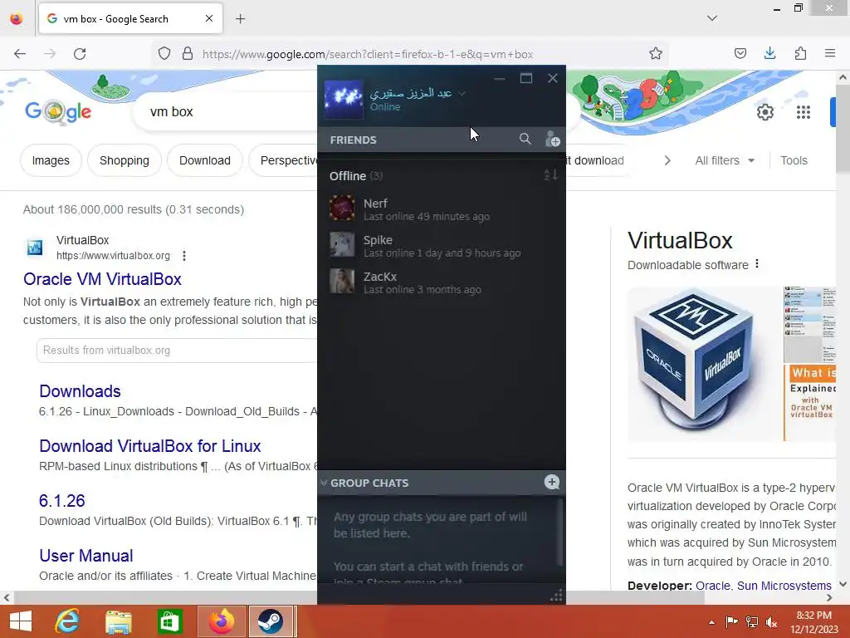The image size is (850, 638).
Task: Switch to Steam in the taskbar
Action: click(x=271, y=621)
